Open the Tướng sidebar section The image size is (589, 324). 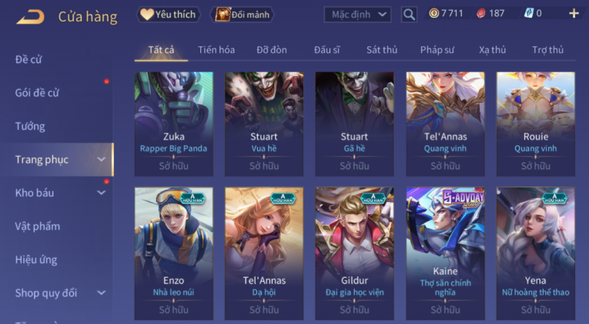click(30, 126)
